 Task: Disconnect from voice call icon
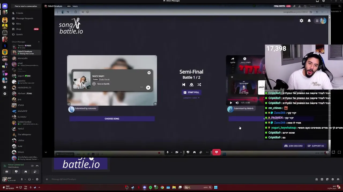[37, 166]
